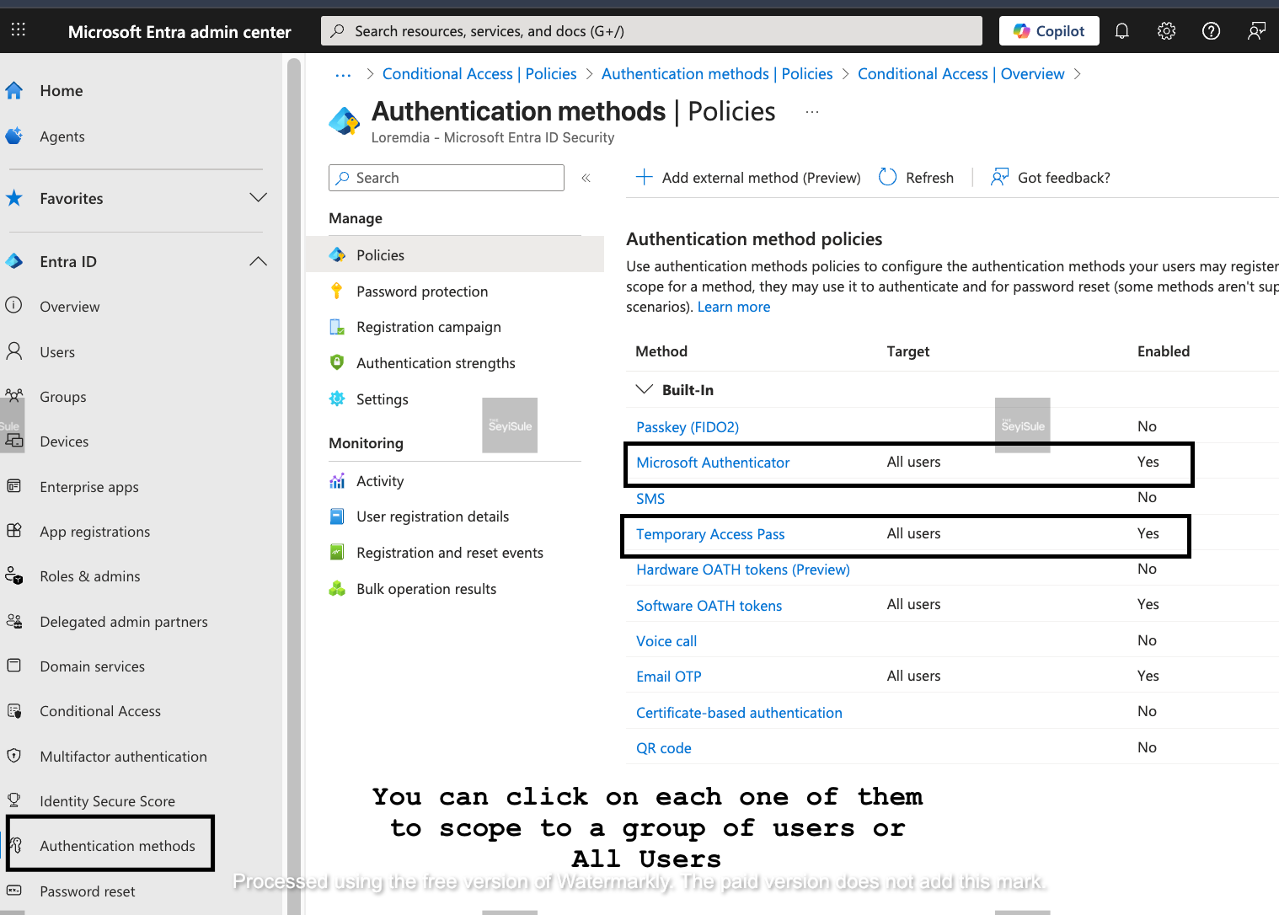Click the feedback person icon in header

(1256, 31)
